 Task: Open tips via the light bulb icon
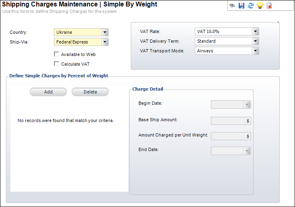coord(260,6)
